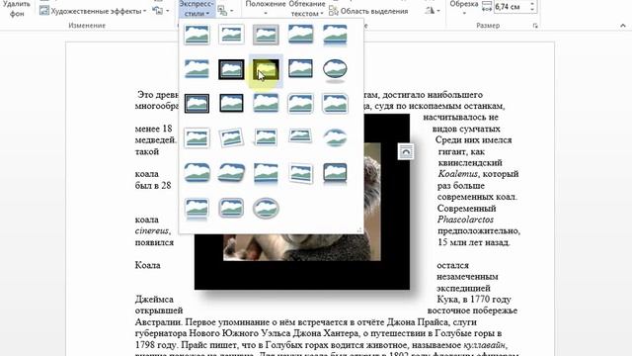Apply the Metal Frame picture style
The image size is (632, 356).
point(266,35)
